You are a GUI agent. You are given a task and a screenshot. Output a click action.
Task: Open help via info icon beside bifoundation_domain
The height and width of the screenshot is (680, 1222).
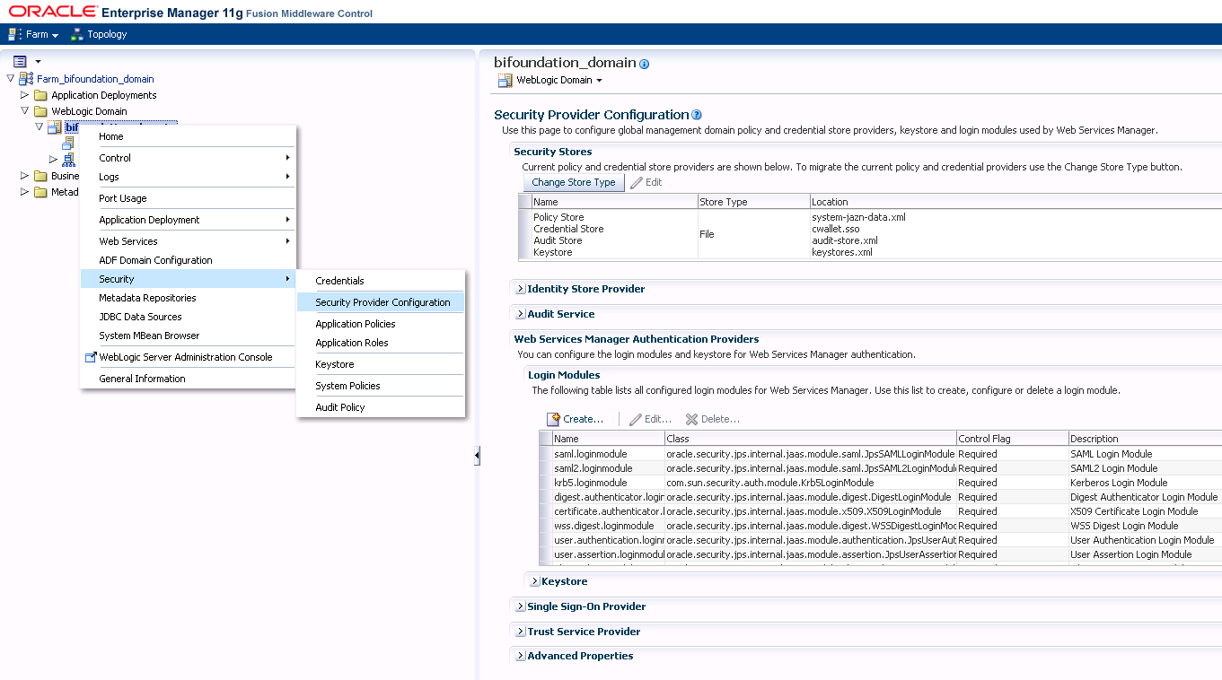tap(644, 64)
